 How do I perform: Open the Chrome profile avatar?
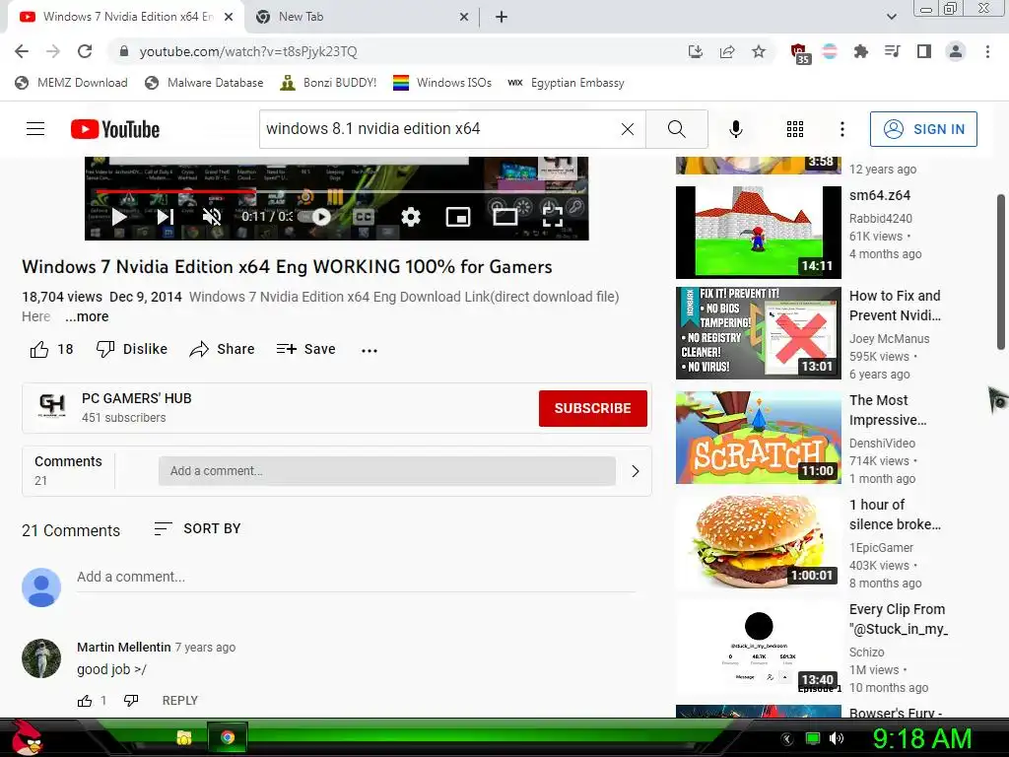[956, 51]
